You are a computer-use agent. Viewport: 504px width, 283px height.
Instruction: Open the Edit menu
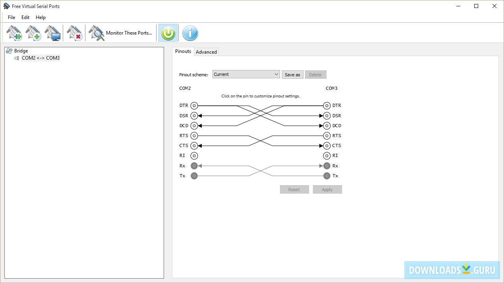(25, 17)
